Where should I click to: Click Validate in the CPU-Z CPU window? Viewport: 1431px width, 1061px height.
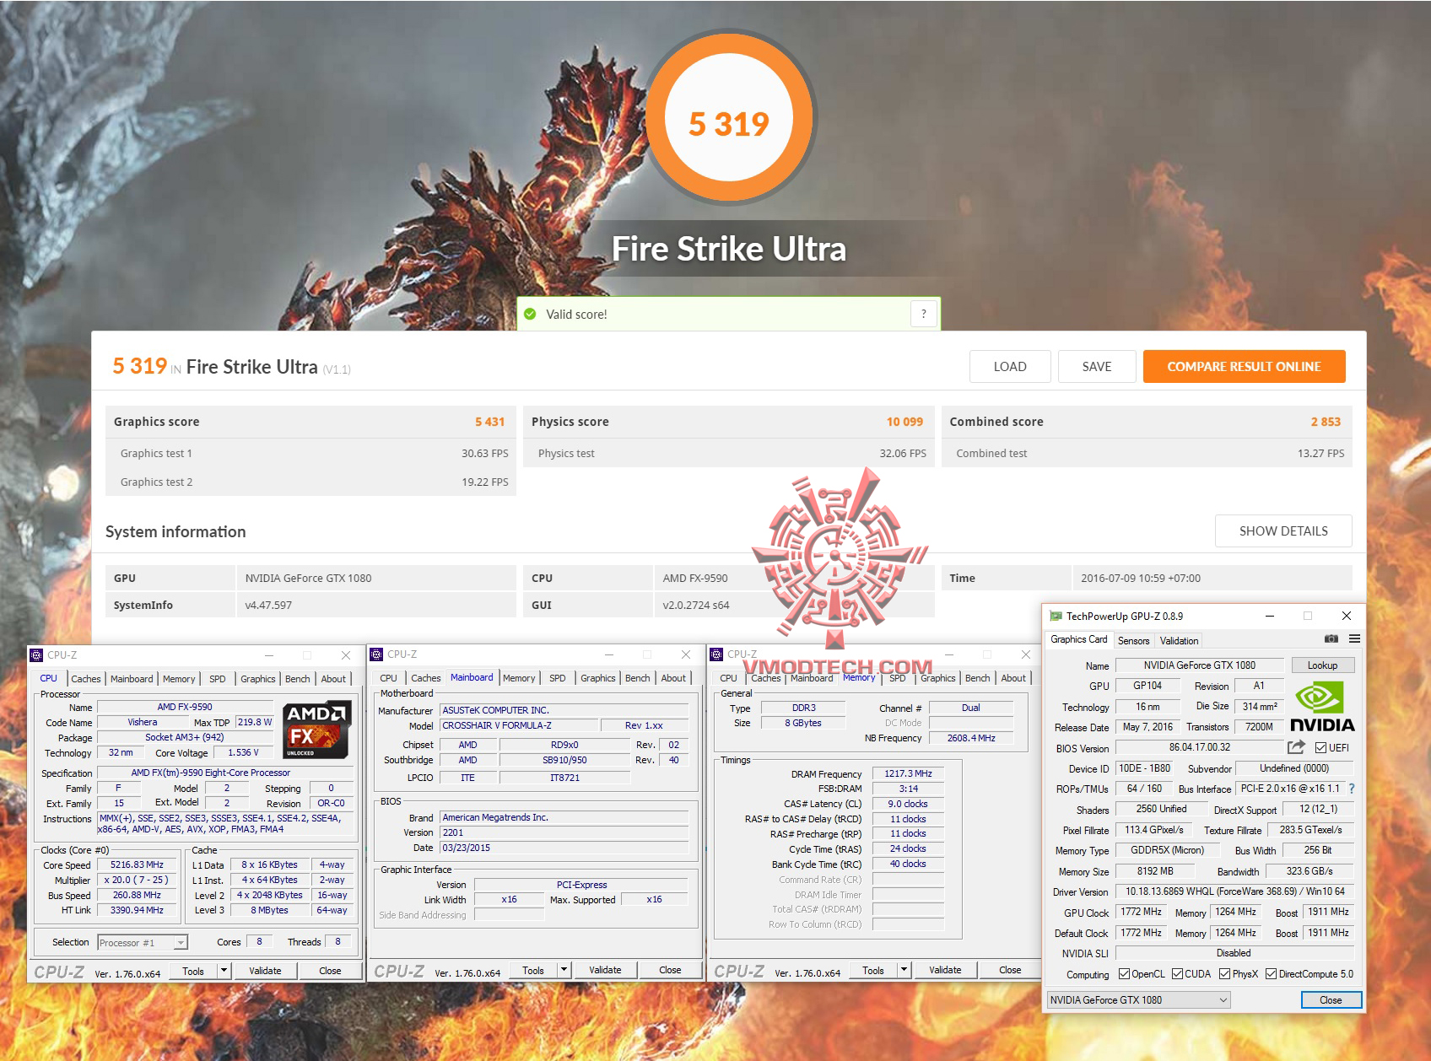pos(265,971)
